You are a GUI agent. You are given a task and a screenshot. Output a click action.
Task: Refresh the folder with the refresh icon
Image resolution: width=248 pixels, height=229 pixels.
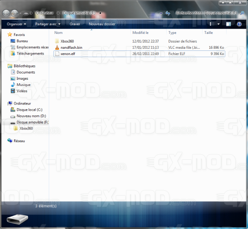[x=168, y=13]
